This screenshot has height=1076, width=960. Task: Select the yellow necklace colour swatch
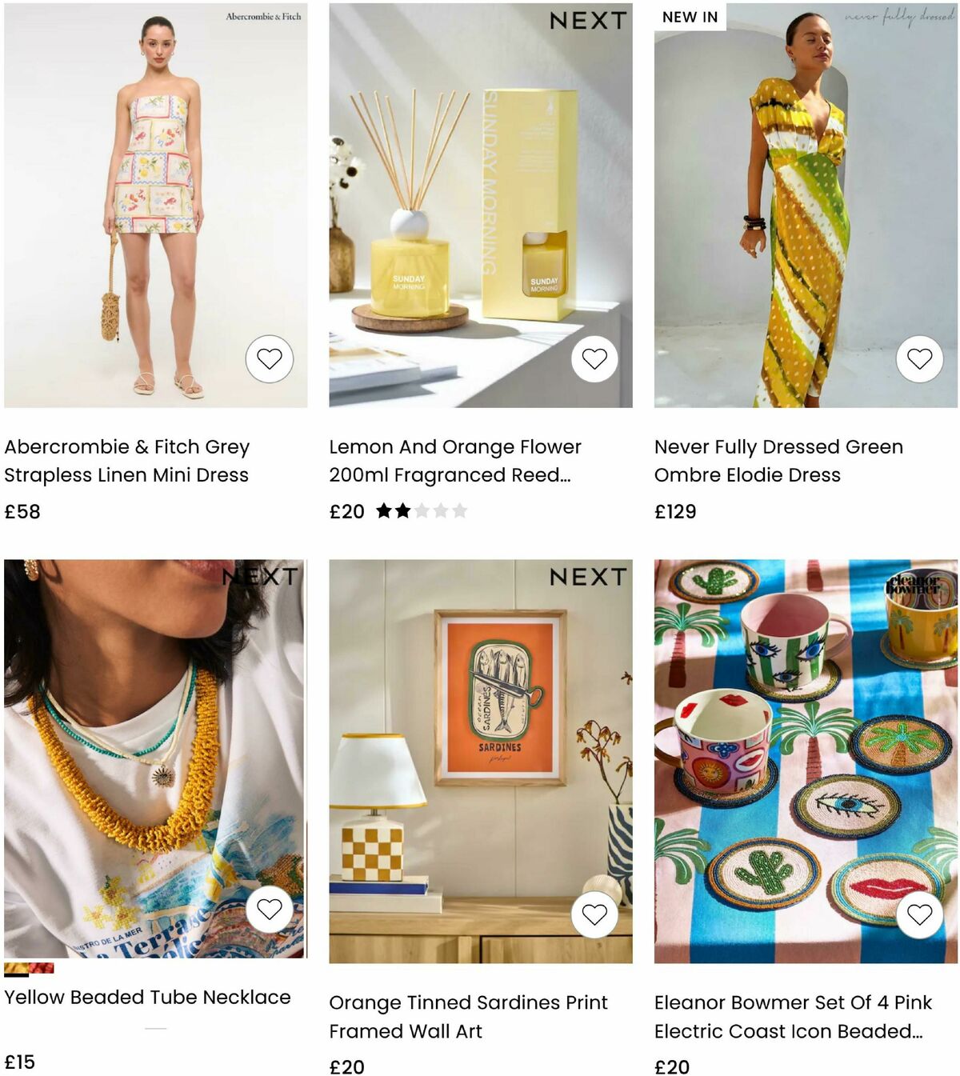coord(16,969)
